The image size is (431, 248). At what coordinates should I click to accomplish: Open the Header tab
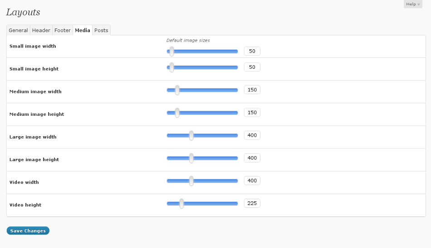tap(41, 30)
